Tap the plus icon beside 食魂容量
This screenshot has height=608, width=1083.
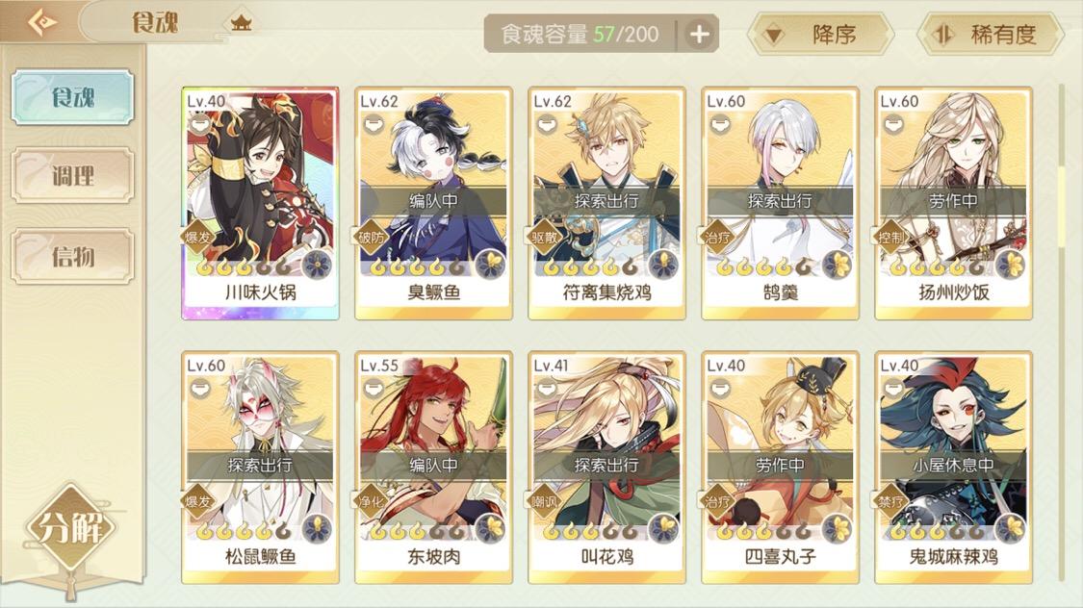coord(699,34)
